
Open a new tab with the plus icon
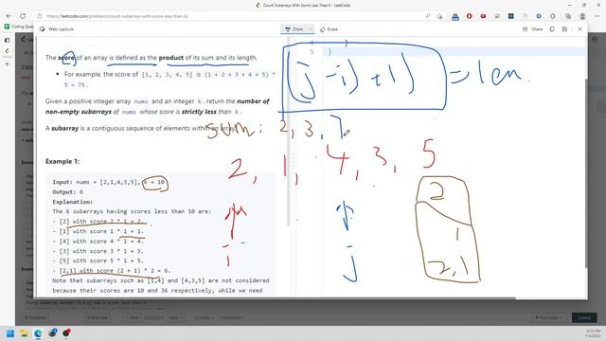tap(7, 63)
